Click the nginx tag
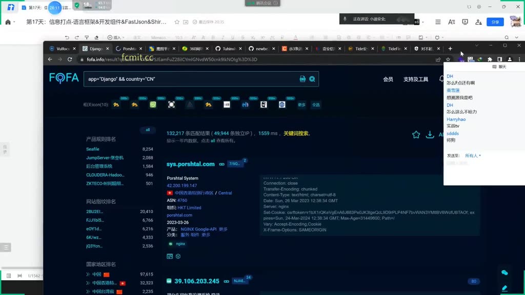The image size is (525, 295). (x=180, y=244)
